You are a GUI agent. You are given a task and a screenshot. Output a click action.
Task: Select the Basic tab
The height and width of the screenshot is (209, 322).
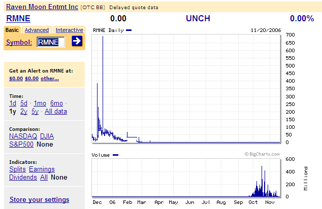coord(12,30)
